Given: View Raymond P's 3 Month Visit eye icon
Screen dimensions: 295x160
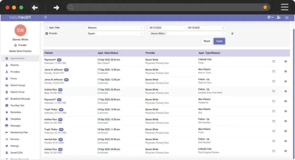Looking at the screenshot, I should pyautogui.click(x=285, y=61).
